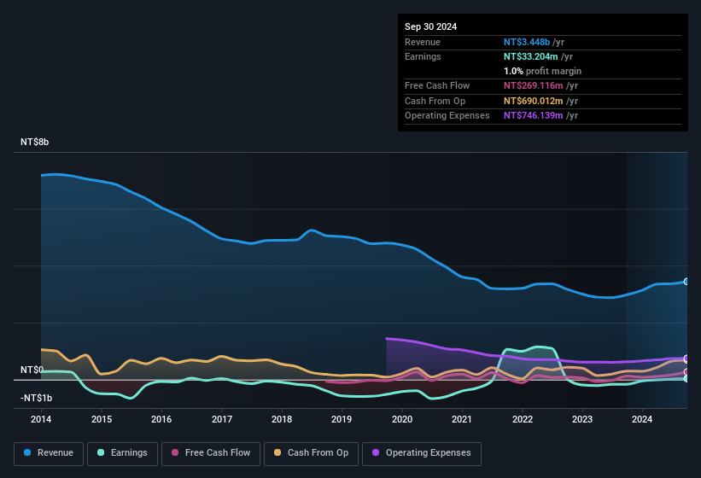701x478 pixels.
Task: Toggle the Earnings series legend button
Action: pos(122,453)
